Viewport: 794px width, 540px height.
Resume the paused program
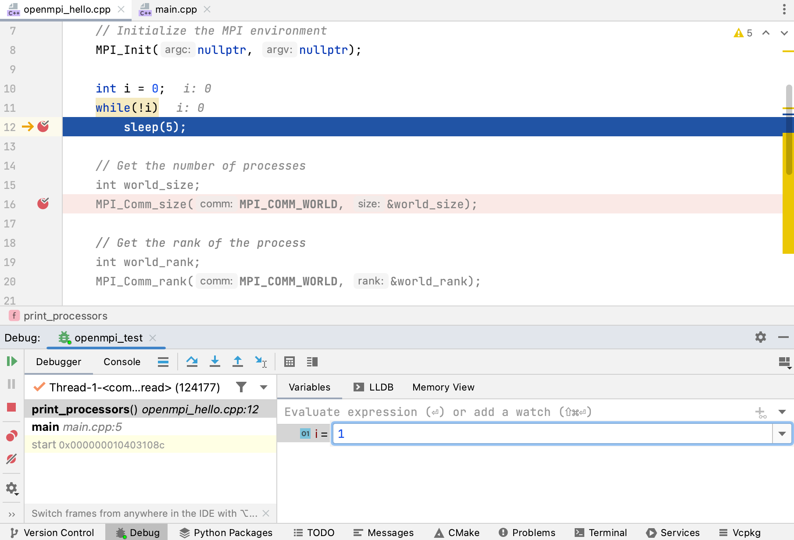[x=12, y=362]
